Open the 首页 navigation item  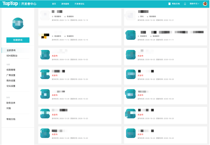54,4
